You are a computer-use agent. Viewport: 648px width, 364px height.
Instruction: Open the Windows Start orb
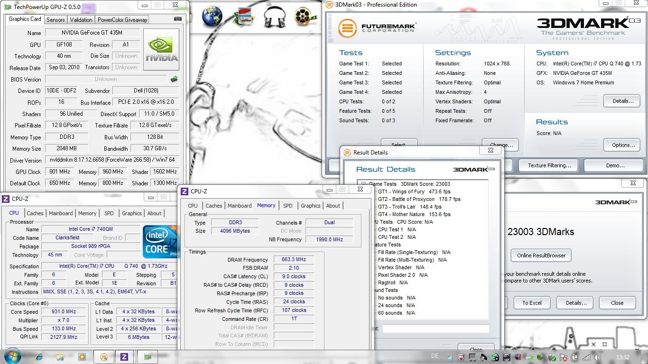(12, 356)
